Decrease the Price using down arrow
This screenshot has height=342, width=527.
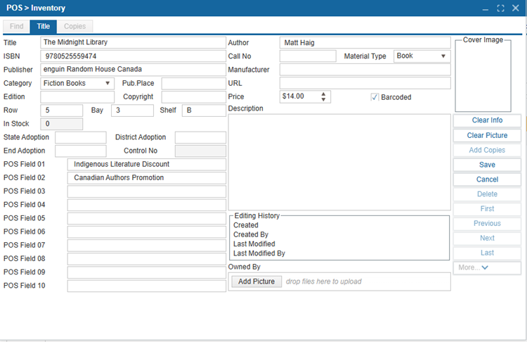tap(323, 99)
